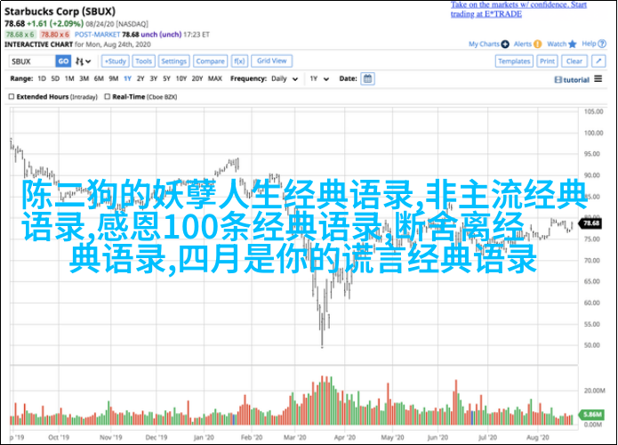Click the red ask quote 78.80 x 6

tap(55, 35)
